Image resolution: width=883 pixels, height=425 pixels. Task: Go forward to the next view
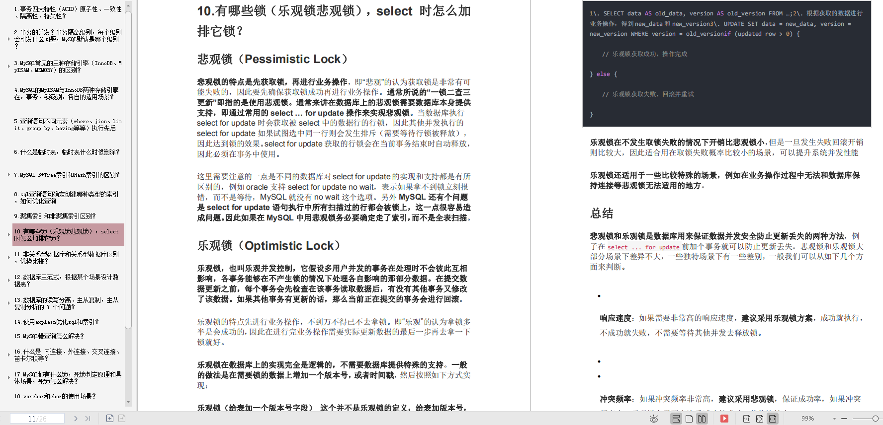click(x=122, y=419)
